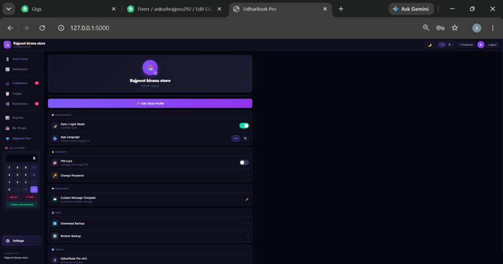Click Edit Shop Profile button
The width and height of the screenshot is (503, 264).
pos(150,103)
